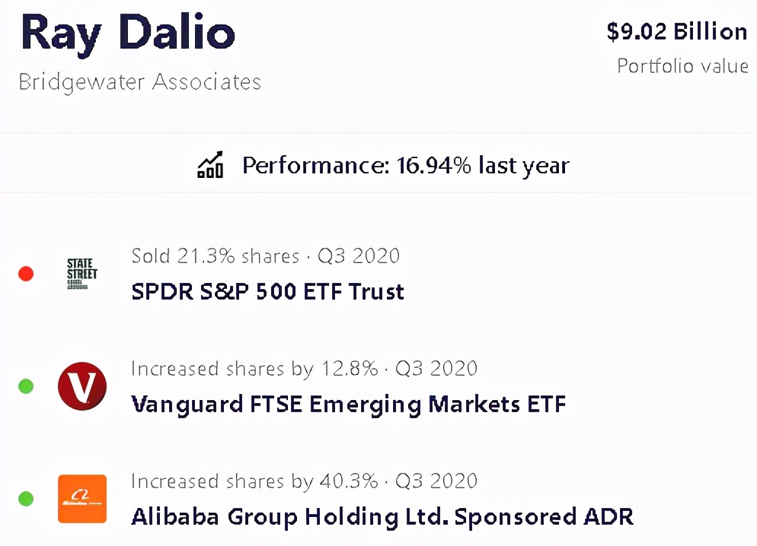Viewport: 757px width, 546px height.
Task: Click 'Sold 21.3% shares · Q3 2020' line
Action: pos(265,256)
